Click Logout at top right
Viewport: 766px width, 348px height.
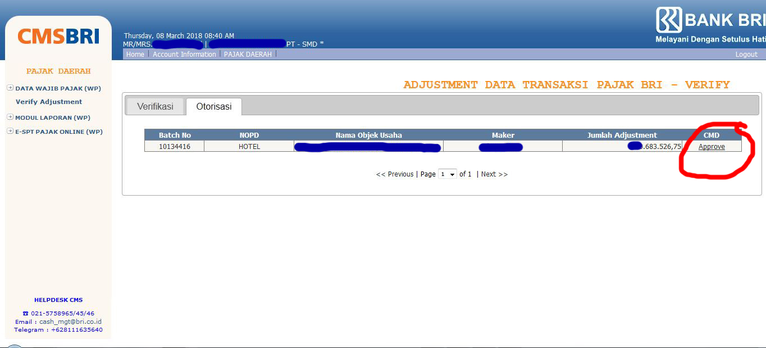coord(746,54)
